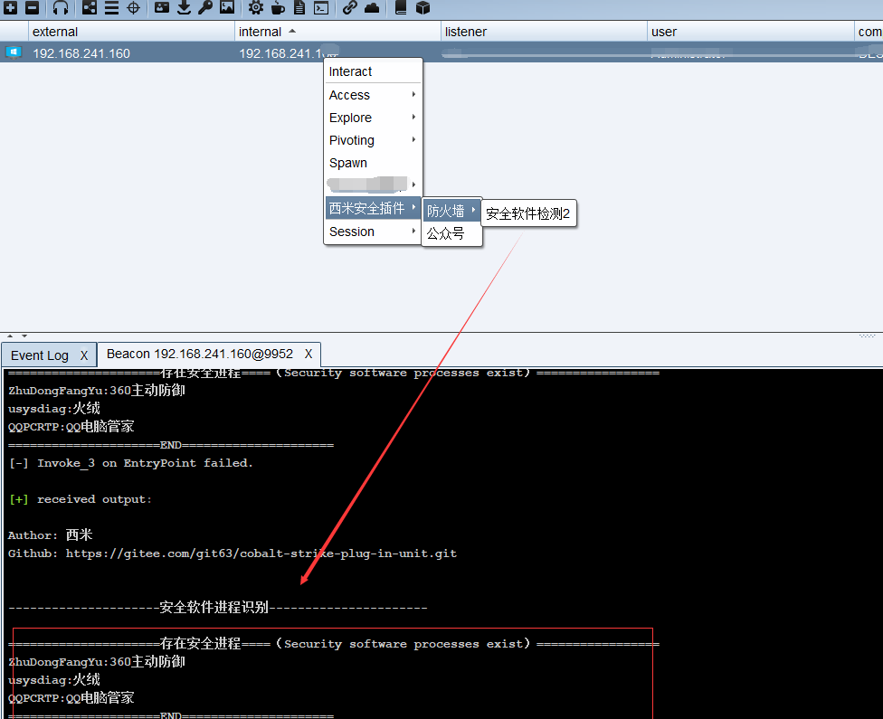This screenshot has height=719, width=883.
Task: Close the Beacon 192.168.241.160@9952 tab
Action: point(309,355)
